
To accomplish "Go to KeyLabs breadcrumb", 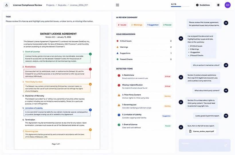I will click(x=62, y=5).
